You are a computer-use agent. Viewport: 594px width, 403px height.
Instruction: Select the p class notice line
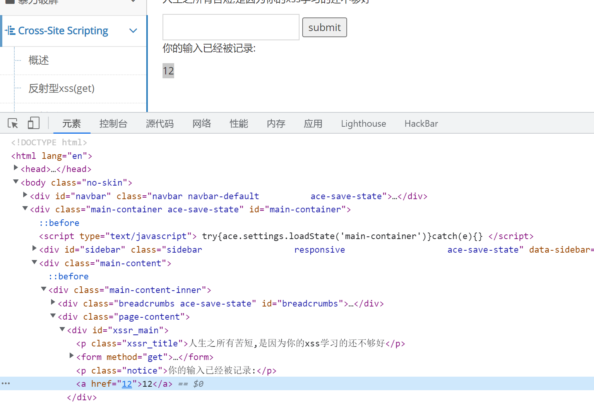tap(176, 370)
